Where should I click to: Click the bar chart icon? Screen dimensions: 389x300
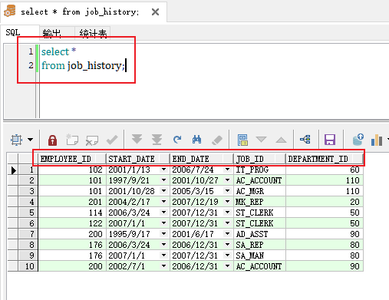377,140
